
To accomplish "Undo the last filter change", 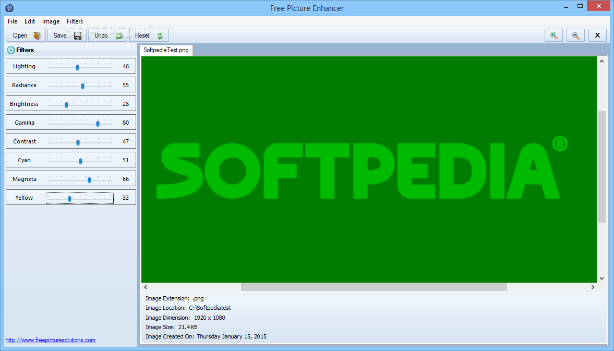I will point(107,35).
